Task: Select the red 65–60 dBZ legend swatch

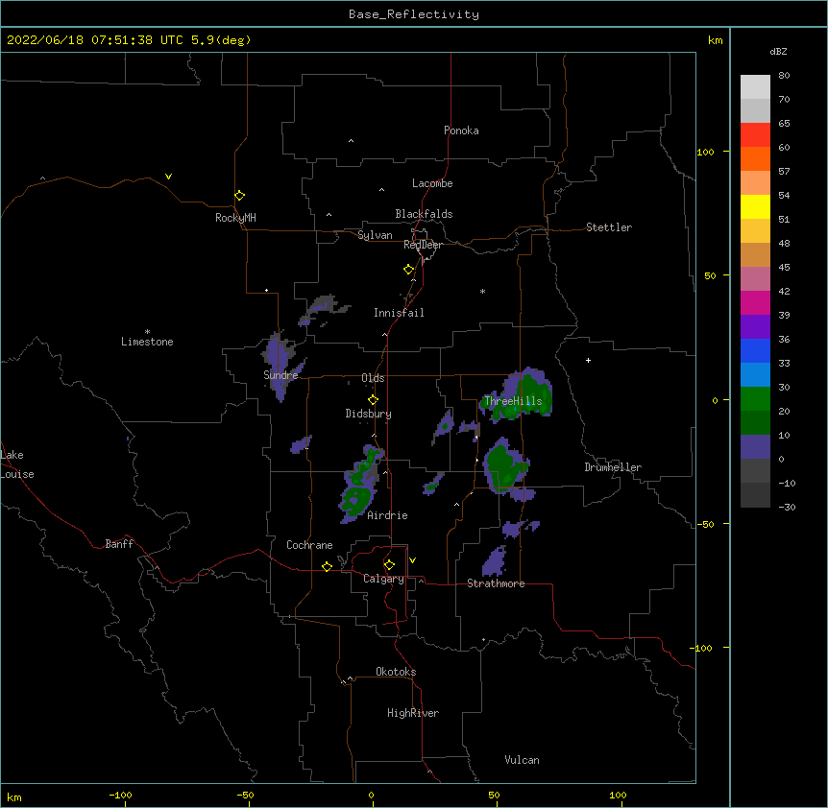Action: click(755, 135)
